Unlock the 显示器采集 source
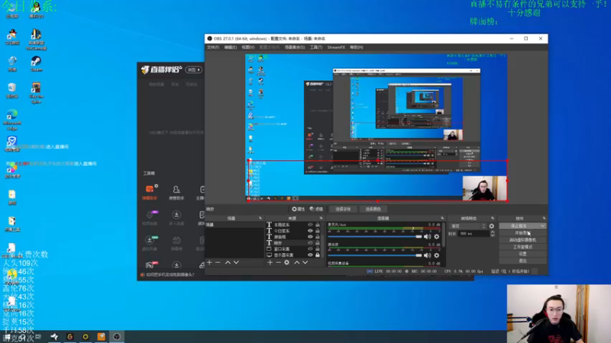Viewport: 611px width, 343px height. 318,255
